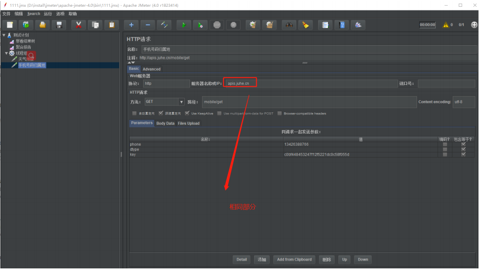
Task: Click the yellow warning triangle log icon
Action: pyautogui.click(x=446, y=25)
